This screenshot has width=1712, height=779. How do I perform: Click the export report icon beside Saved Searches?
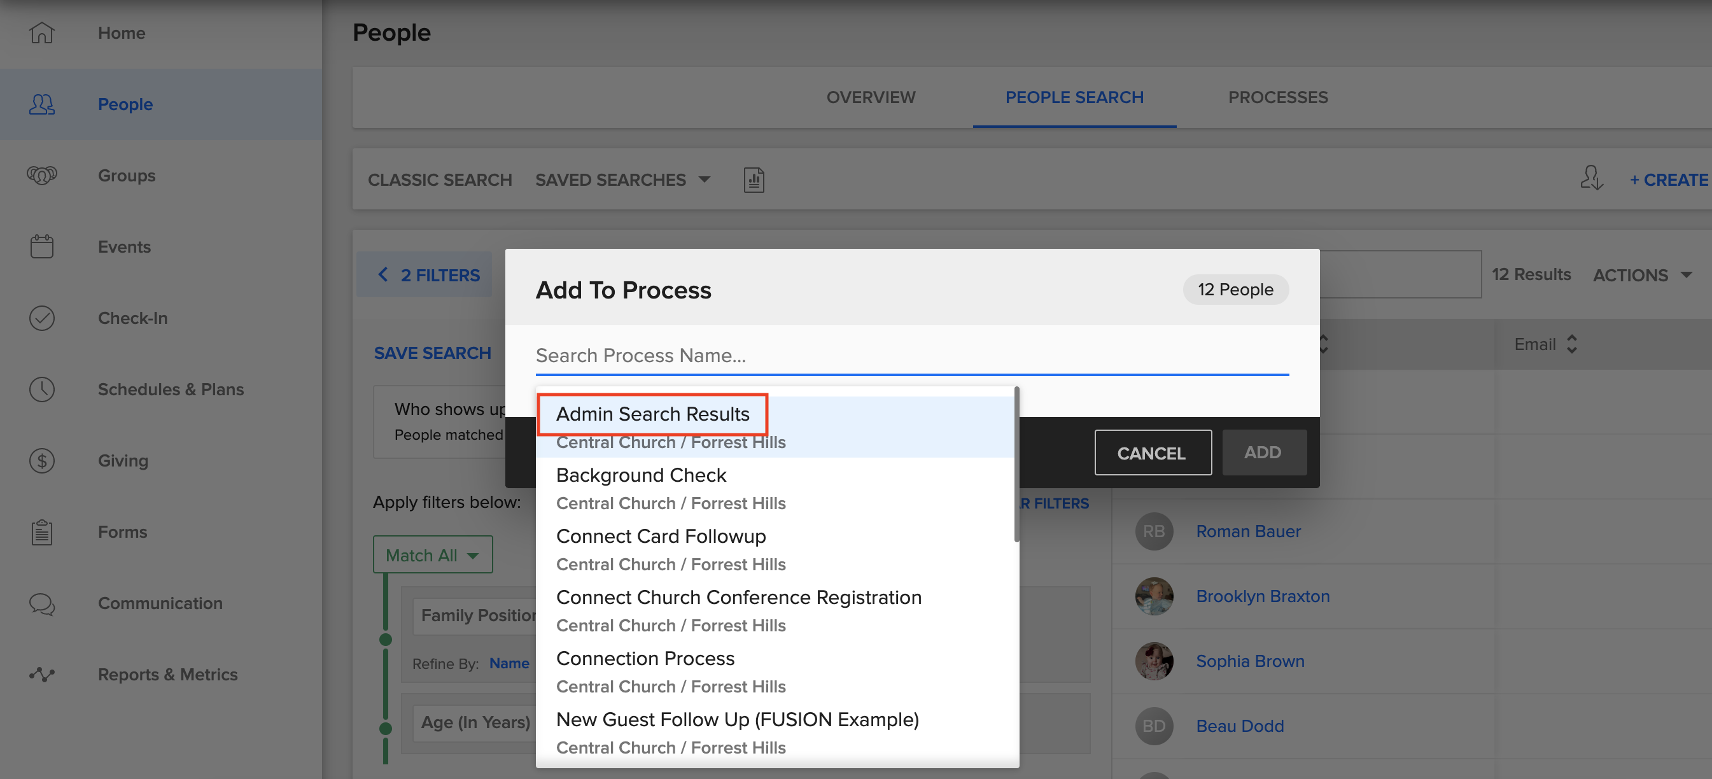click(753, 179)
